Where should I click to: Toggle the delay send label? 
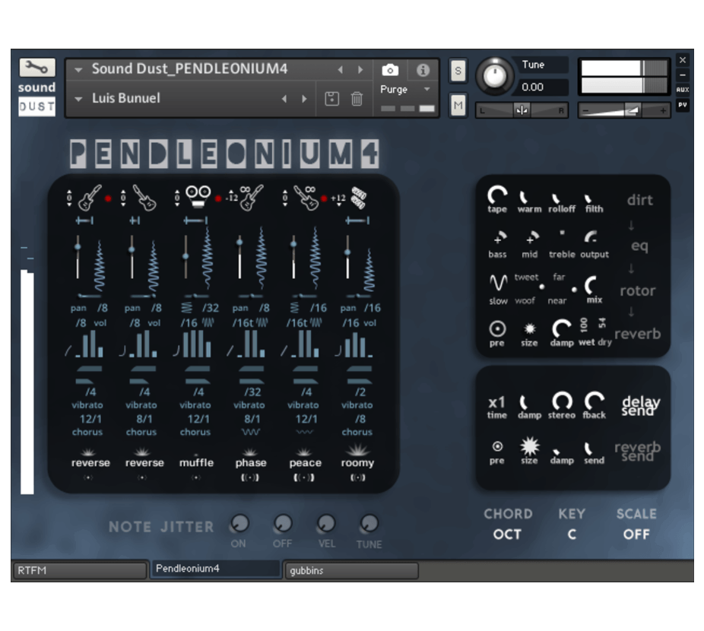pos(641,406)
